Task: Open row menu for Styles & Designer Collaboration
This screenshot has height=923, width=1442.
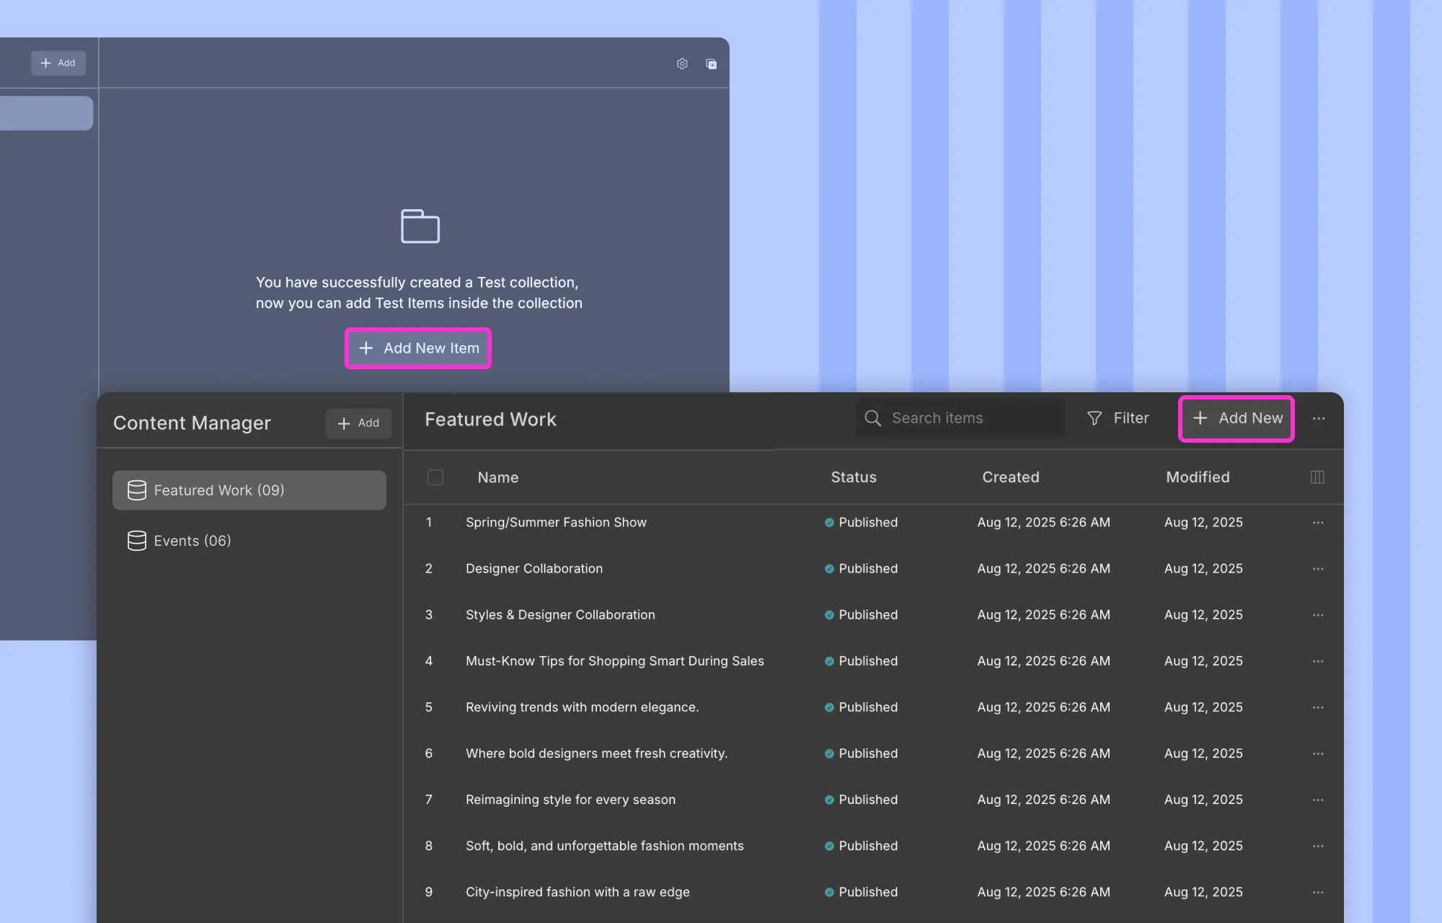Action: click(1318, 614)
